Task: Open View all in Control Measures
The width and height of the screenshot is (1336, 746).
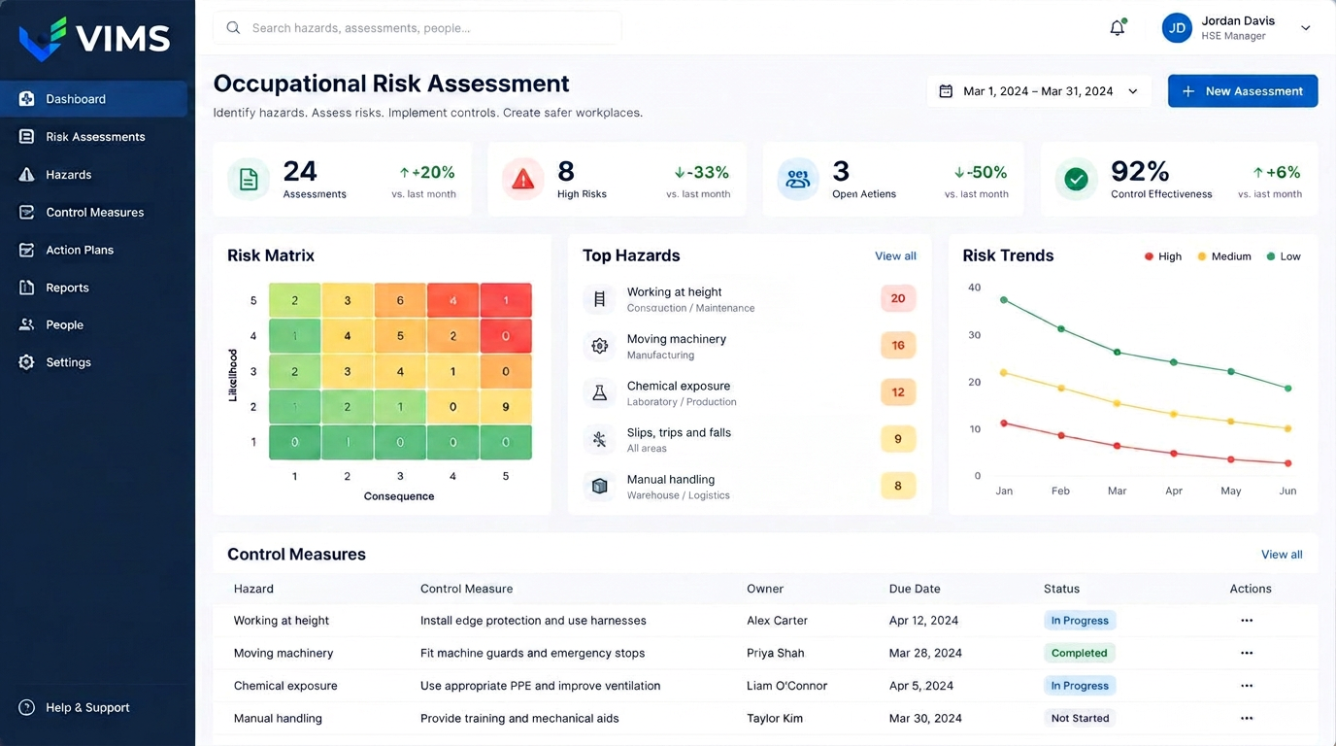Action: pyautogui.click(x=1282, y=555)
